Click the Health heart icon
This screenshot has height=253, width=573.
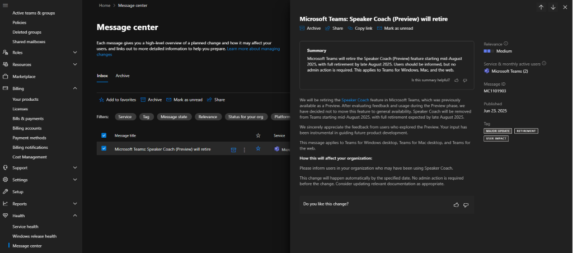click(5, 215)
